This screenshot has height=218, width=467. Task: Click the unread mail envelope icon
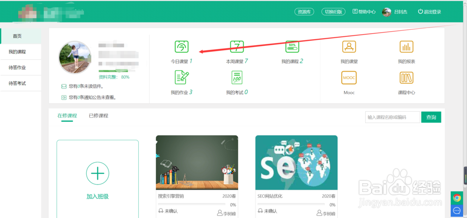coord(64,87)
